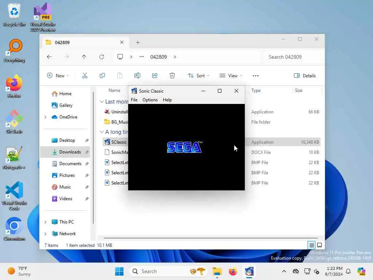Open Everything search desktop icon

click(14, 50)
